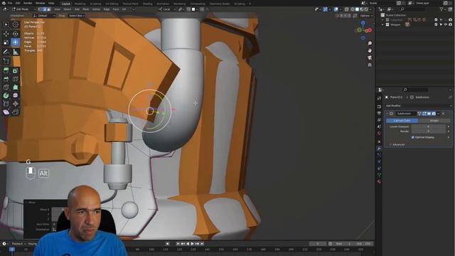Select the Loop Cut tool

(16, 79)
